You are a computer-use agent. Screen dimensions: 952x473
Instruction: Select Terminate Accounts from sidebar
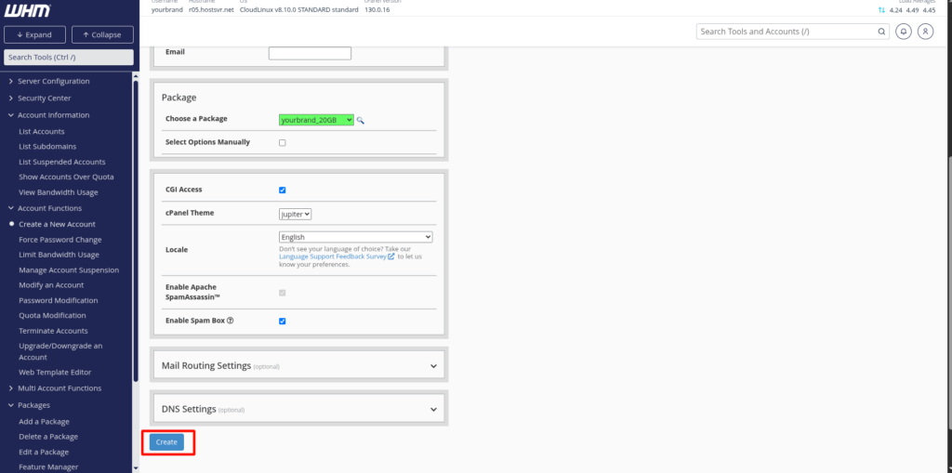(53, 331)
